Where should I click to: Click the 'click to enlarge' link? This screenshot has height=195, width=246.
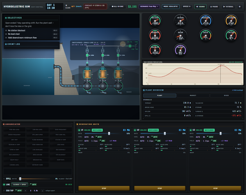pyautogui.click(x=237, y=90)
